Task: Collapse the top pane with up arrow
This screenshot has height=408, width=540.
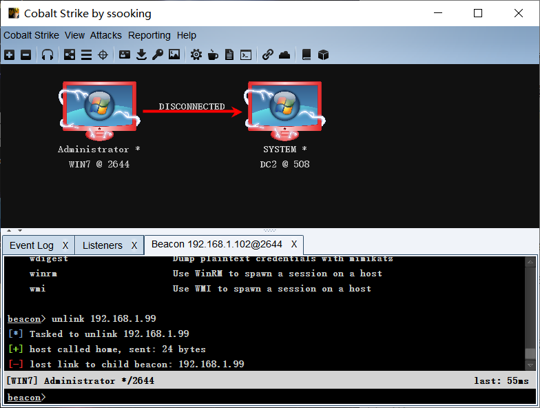Action: point(9,230)
